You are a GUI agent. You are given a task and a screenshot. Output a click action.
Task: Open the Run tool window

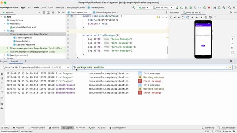(91, 128)
